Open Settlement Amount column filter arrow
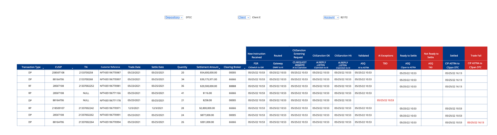The height and width of the screenshot is (135, 497). (x=219, y=68)
